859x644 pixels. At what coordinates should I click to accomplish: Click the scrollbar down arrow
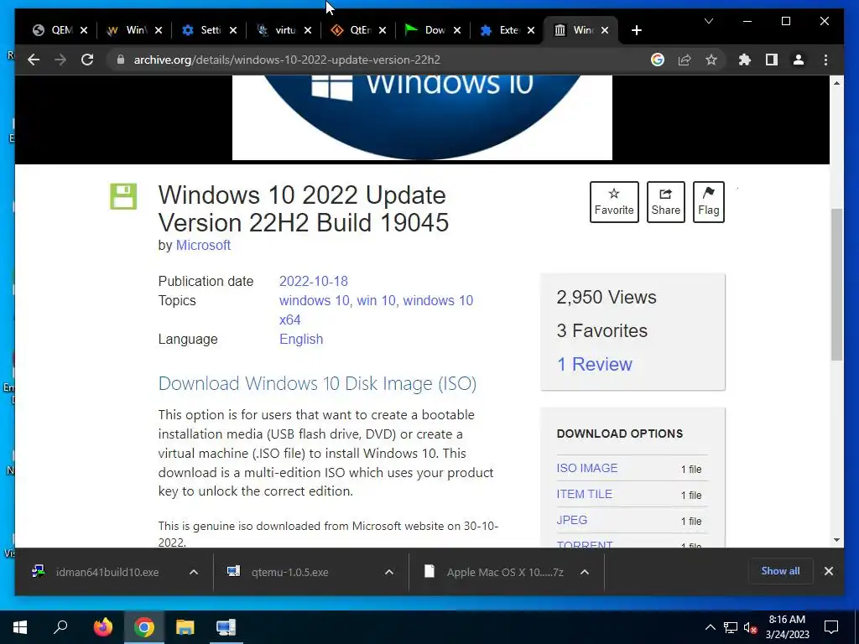836,540
